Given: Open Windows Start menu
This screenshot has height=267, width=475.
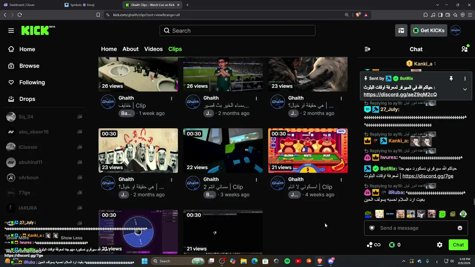Looking at the screenshot, I should pyautogui.click(x=144, y=261).
